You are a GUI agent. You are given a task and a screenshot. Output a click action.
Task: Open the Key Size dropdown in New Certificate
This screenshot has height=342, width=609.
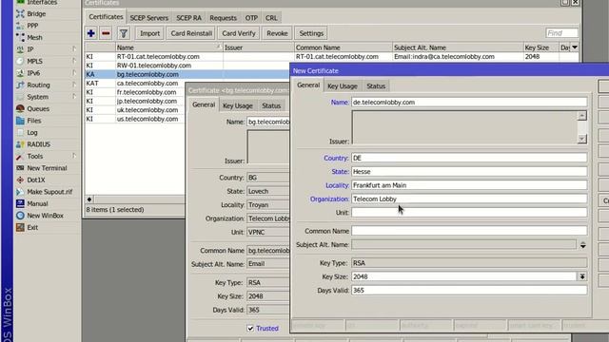point(582,276)
